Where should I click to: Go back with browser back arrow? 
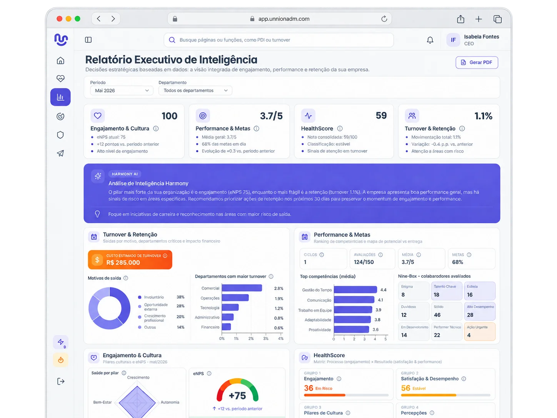(99, 18)
